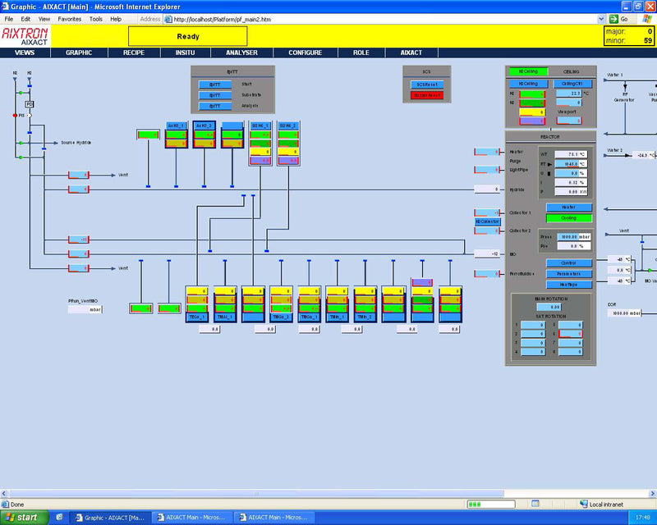Image resolution: width=657 pixels, height=525 pixels.
Task: Click the Viewport button in the Ceiling panel
Action: coord(569,121)
